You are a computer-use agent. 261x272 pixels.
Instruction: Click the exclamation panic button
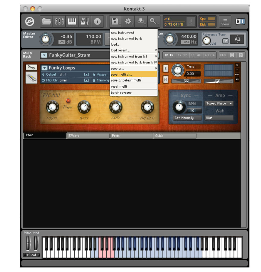tap(191, 21)
